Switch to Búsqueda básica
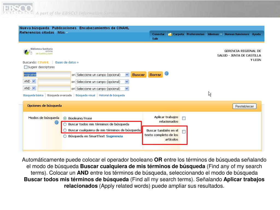The image size is (280, 210). (x=33, y=95)
